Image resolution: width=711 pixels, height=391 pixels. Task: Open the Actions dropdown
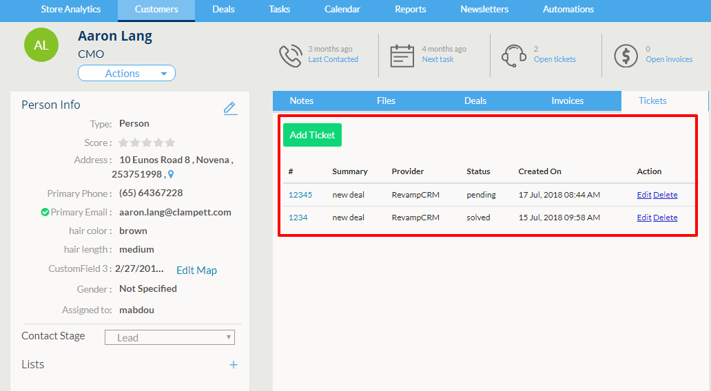[x=127, y=74]
